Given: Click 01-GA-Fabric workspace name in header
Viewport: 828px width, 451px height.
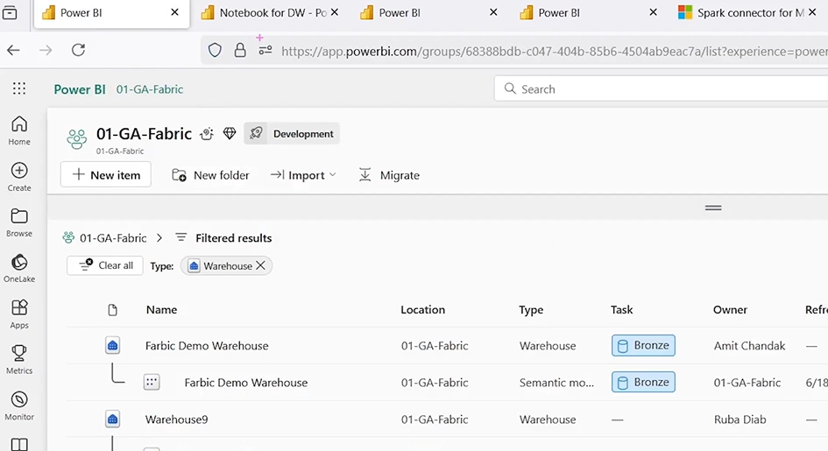Looking at the screenshot, I should tap(150, 89).
